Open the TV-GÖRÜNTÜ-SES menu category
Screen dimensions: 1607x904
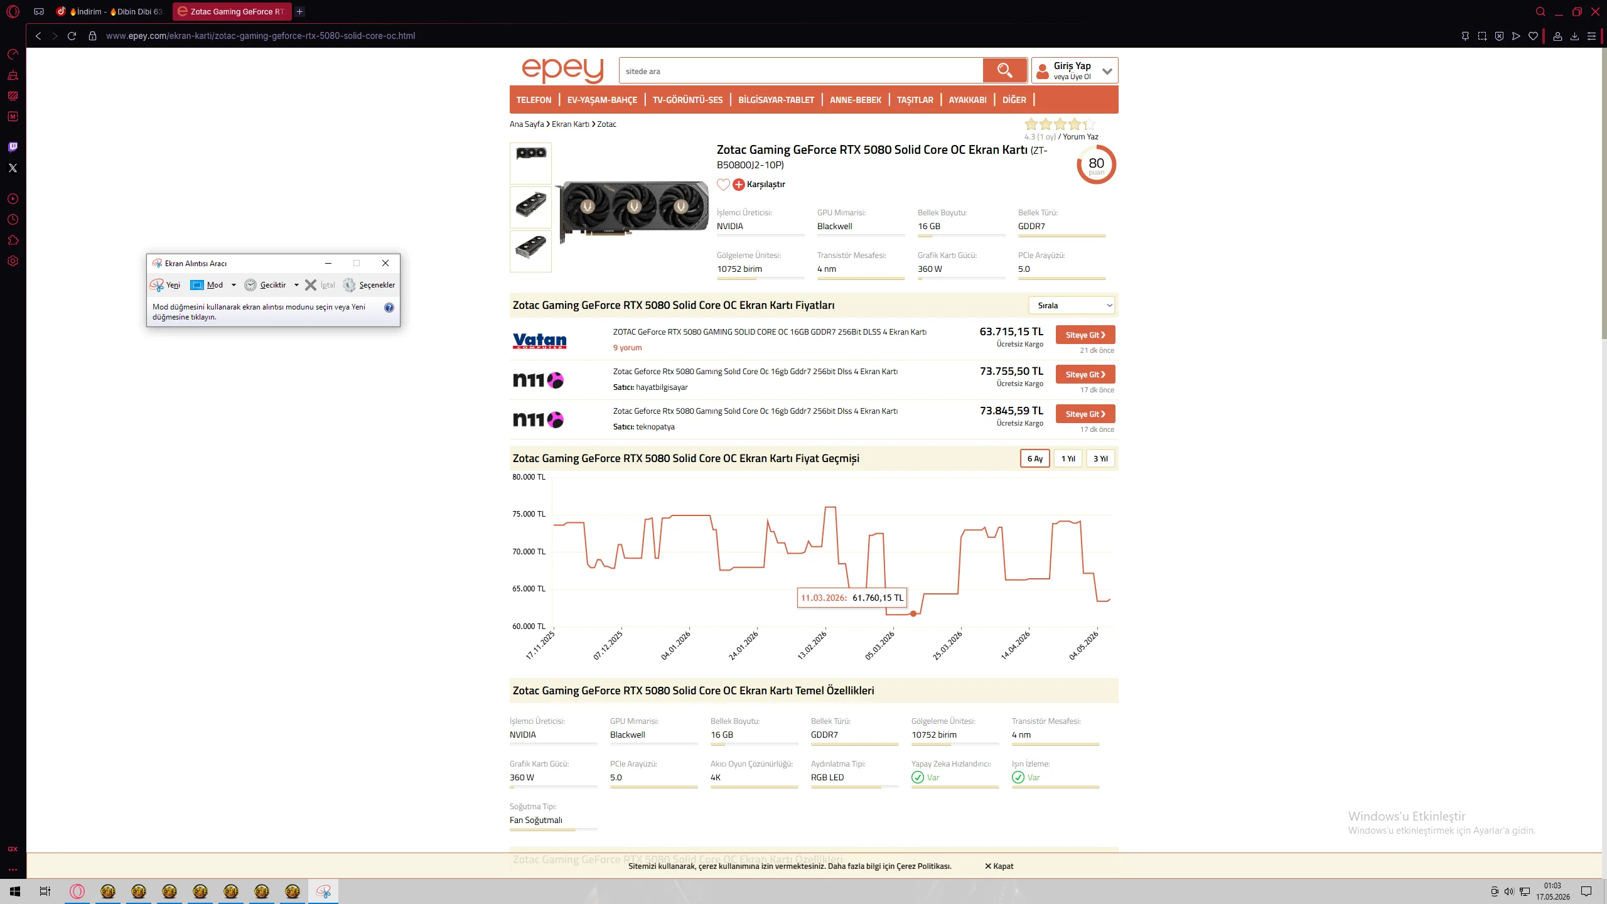[x=687, y=100]
